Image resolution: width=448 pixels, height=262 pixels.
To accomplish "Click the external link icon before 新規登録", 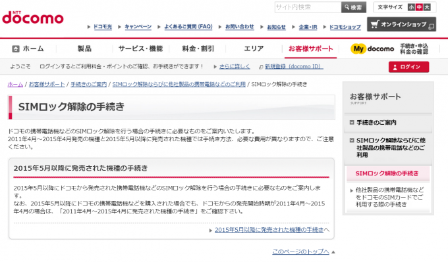I will (261, 67).
